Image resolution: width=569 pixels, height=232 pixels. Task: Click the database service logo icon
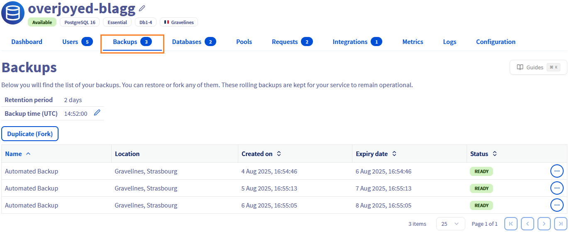(13, 13)
